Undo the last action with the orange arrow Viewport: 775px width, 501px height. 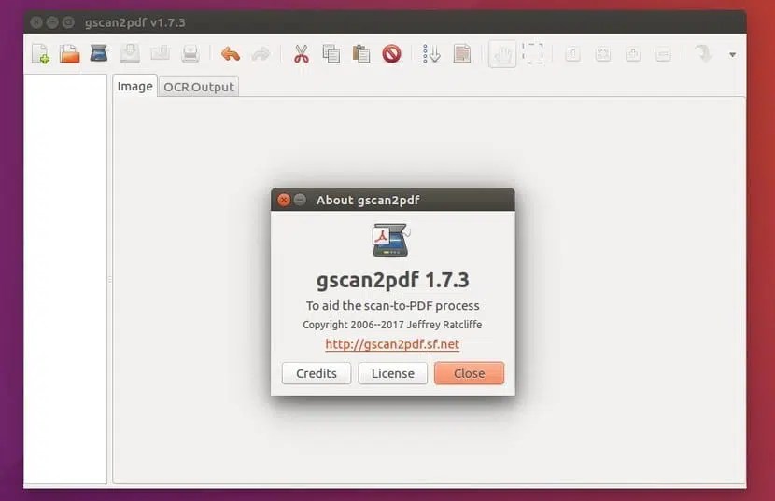tap(231, 54)
